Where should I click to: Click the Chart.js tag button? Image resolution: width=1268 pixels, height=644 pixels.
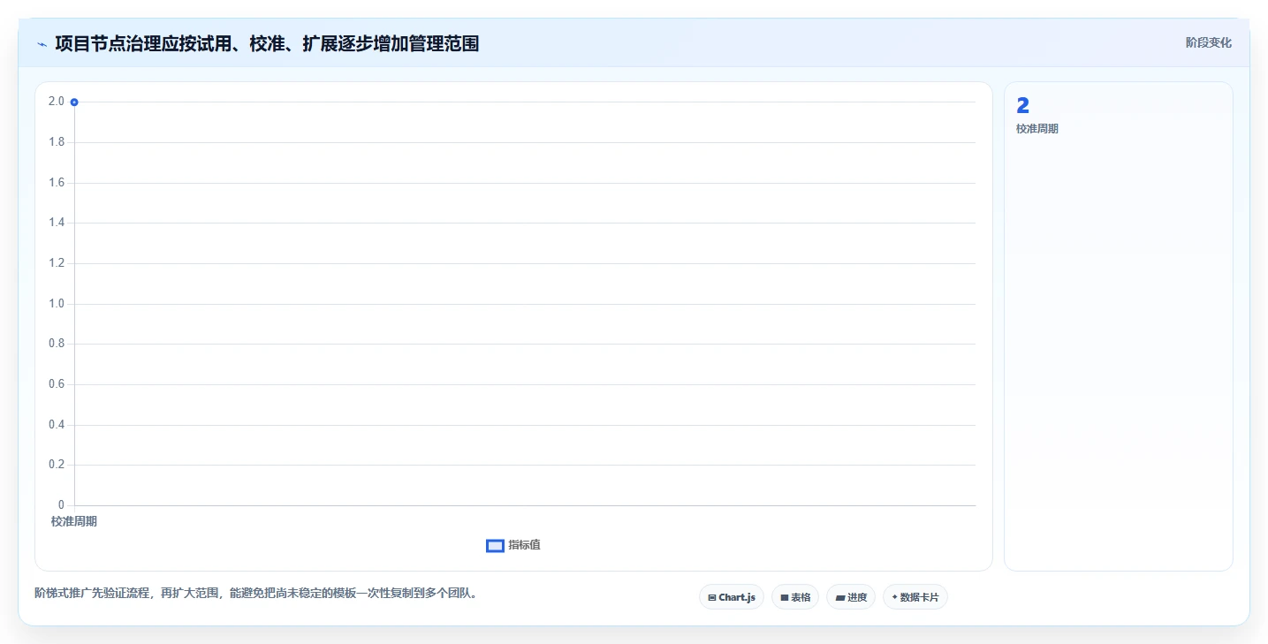731,597
